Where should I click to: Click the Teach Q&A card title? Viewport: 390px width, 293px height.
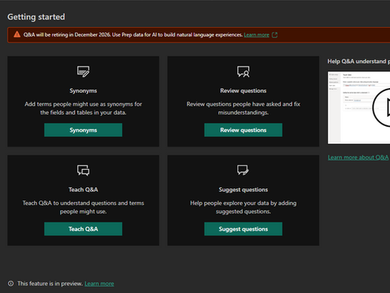[83, 190]
